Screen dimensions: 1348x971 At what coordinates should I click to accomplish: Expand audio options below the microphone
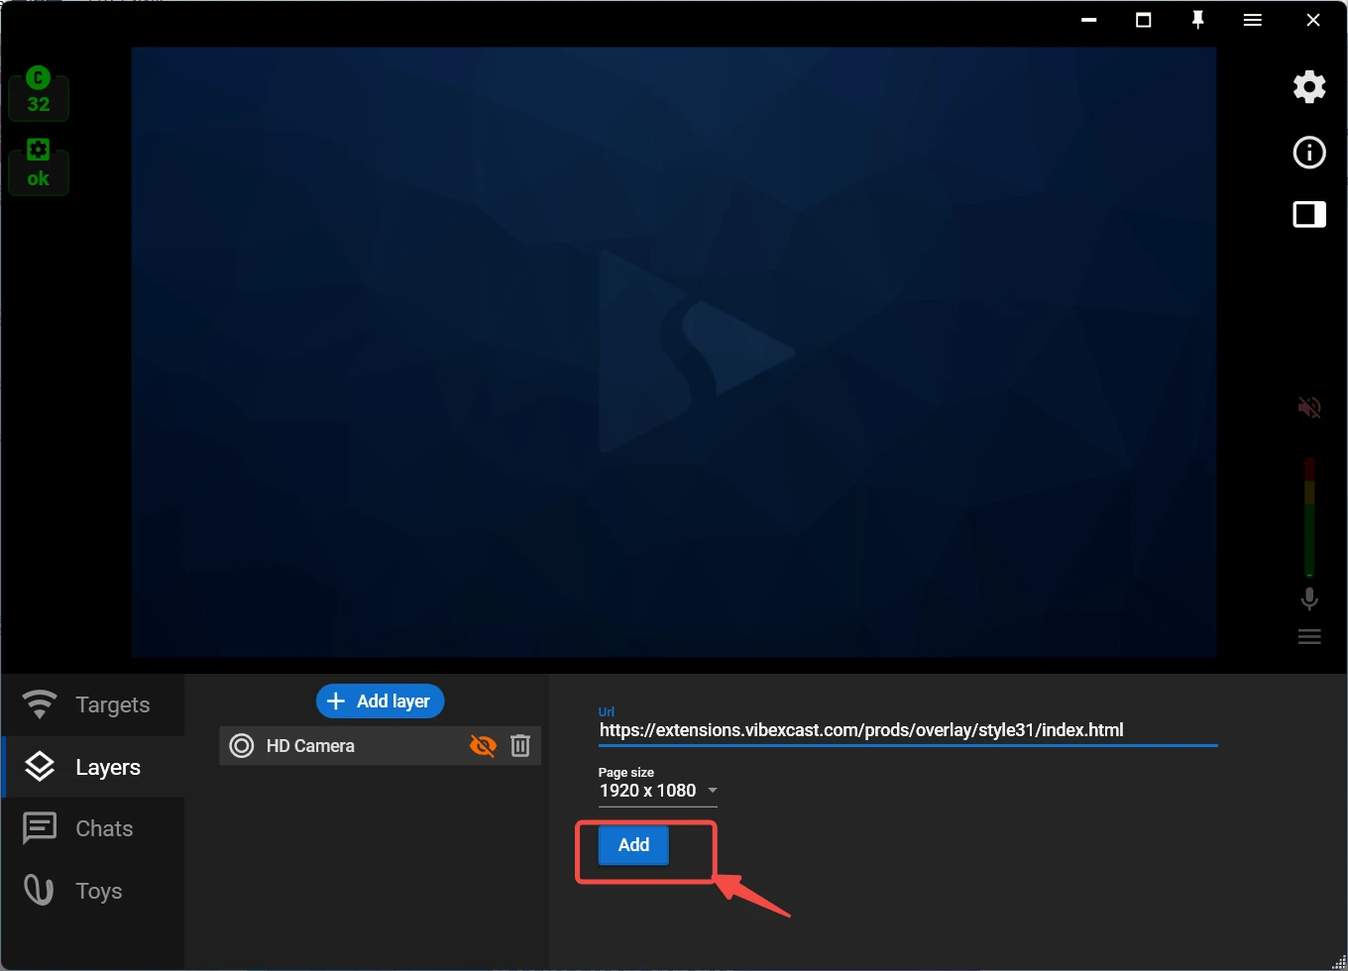(x=1309, y=637)
